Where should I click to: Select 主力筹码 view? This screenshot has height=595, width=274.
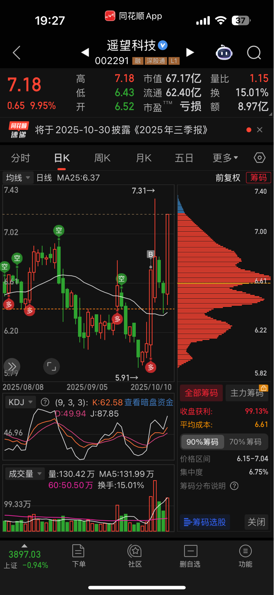click(x=247, y=393)
